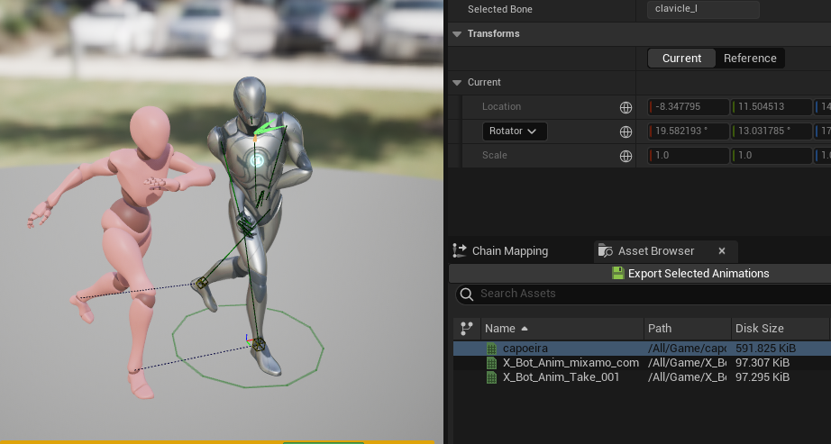831x444 pixels.
Task: Click the Asset Browser tab icon
Action: pyautogui.click(x=606, y=250)
